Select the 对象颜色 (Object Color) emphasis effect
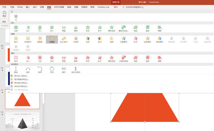This screenshot has height=131, width=214. point(124,40)
